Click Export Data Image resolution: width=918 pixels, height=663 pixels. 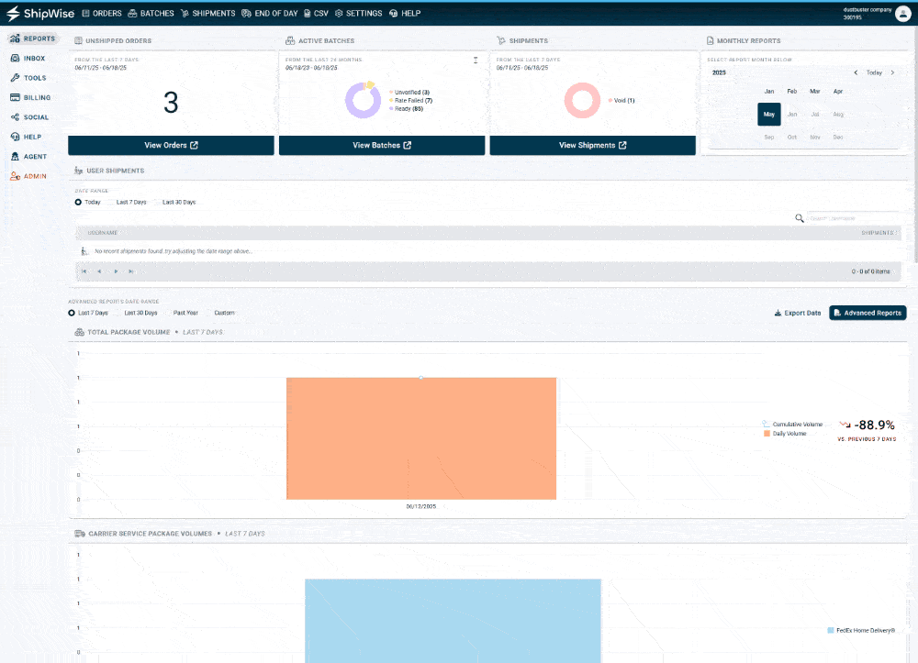pyautogui.click(x=798, y=313)
